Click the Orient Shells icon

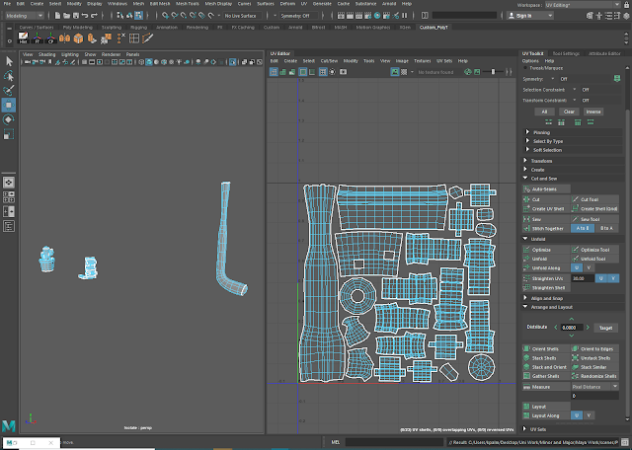(x=527, y=348)
